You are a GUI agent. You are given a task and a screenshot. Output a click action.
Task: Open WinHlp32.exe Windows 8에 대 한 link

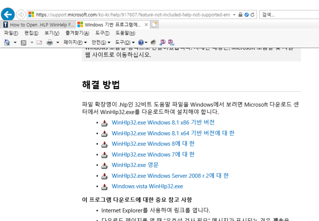pos(153,144)
